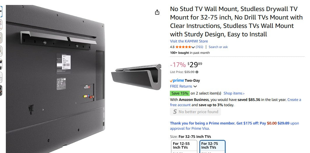Expand the rating breakdown chevron
Image resolution: width=310 pixels, height=153 pixels.
(x=193, y=47)
